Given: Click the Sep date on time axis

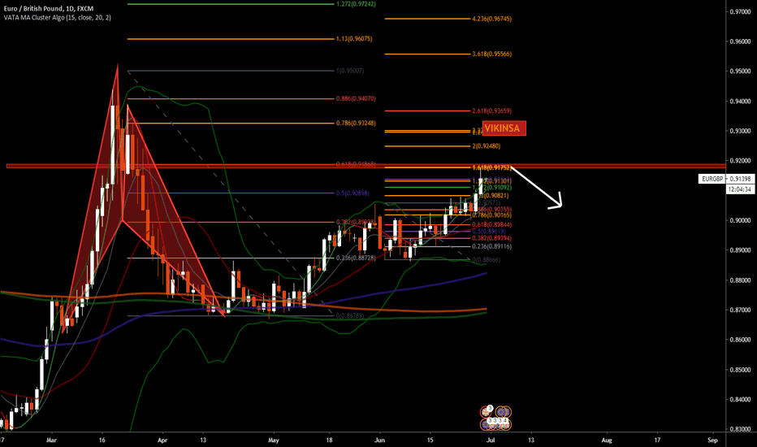Looking at the screenshot, I should [x=712, y=440].
